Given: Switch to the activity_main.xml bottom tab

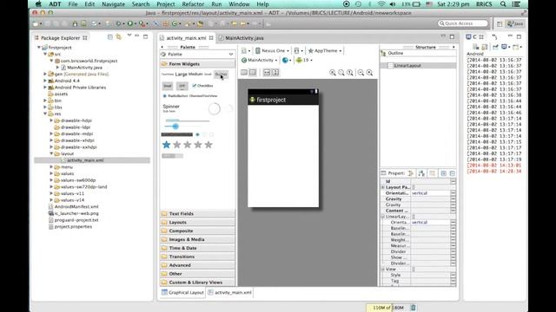Looking at the screenshot, I should (229, 293).
